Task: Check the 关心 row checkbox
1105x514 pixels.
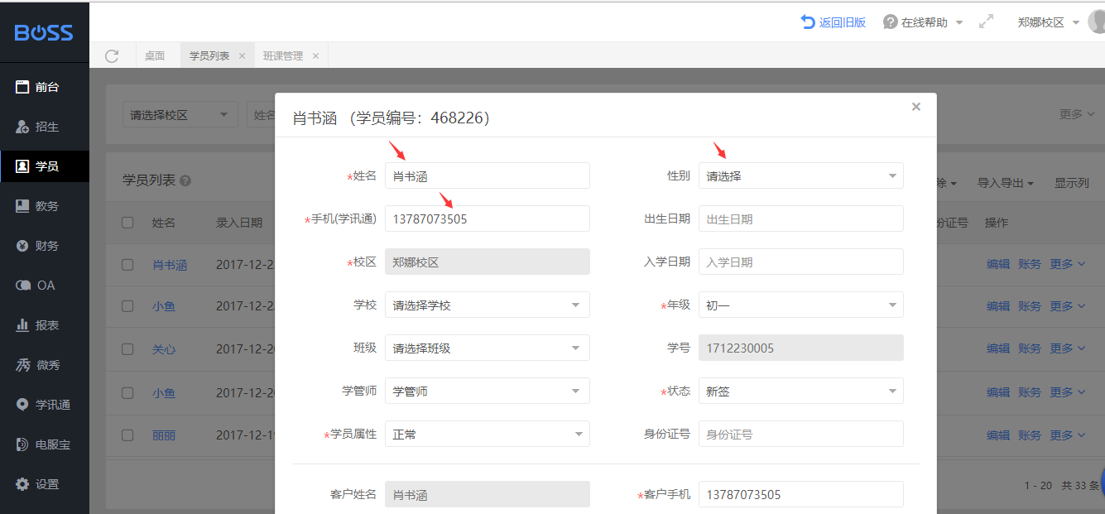Action: [x=127, y=349]
